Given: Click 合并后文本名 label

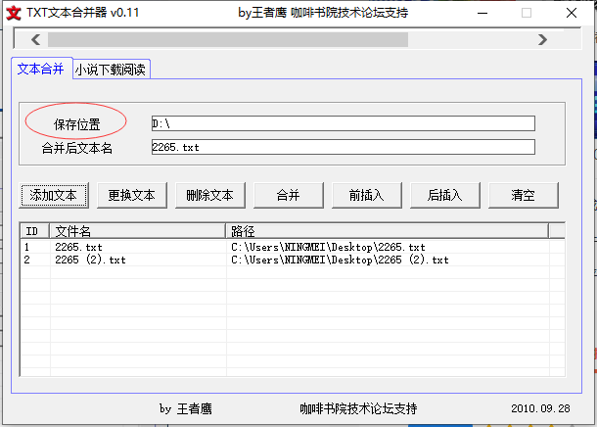Looking at the screenshot, I should [77, 148].
